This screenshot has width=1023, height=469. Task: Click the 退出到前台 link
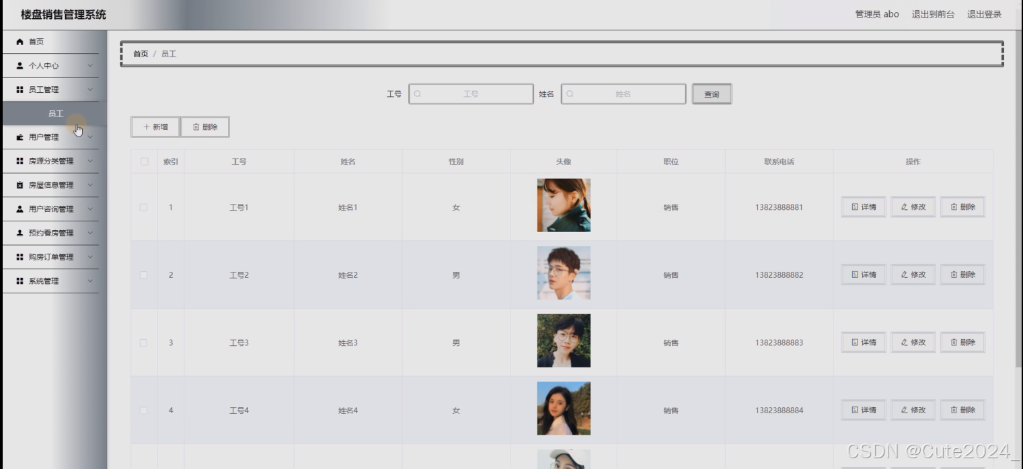tap(933, 14)
